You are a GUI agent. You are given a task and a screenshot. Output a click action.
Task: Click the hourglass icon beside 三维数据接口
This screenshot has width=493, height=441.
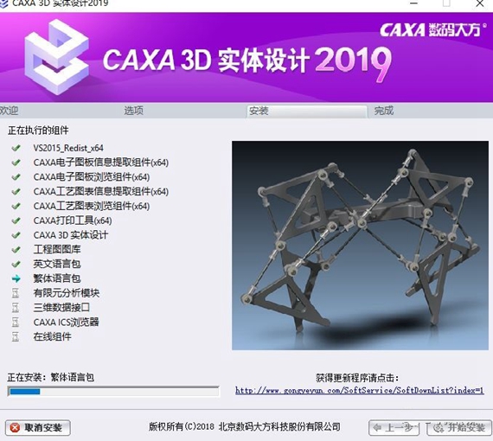[x=15, y=308]
